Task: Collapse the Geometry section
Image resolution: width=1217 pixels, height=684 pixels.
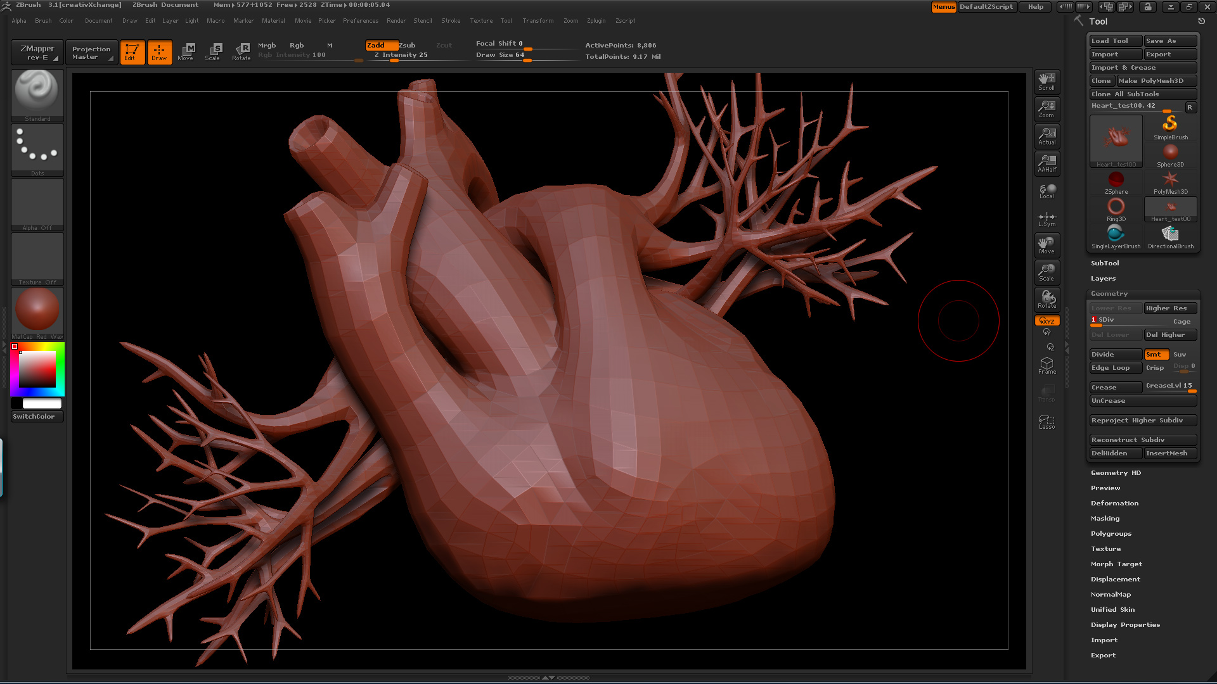Action: pyautogui.click(x=1109, y=294)
